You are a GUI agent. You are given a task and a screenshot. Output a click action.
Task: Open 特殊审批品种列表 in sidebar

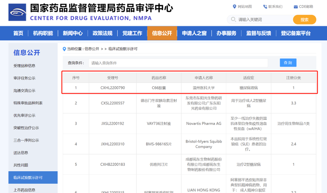[28, 103]
